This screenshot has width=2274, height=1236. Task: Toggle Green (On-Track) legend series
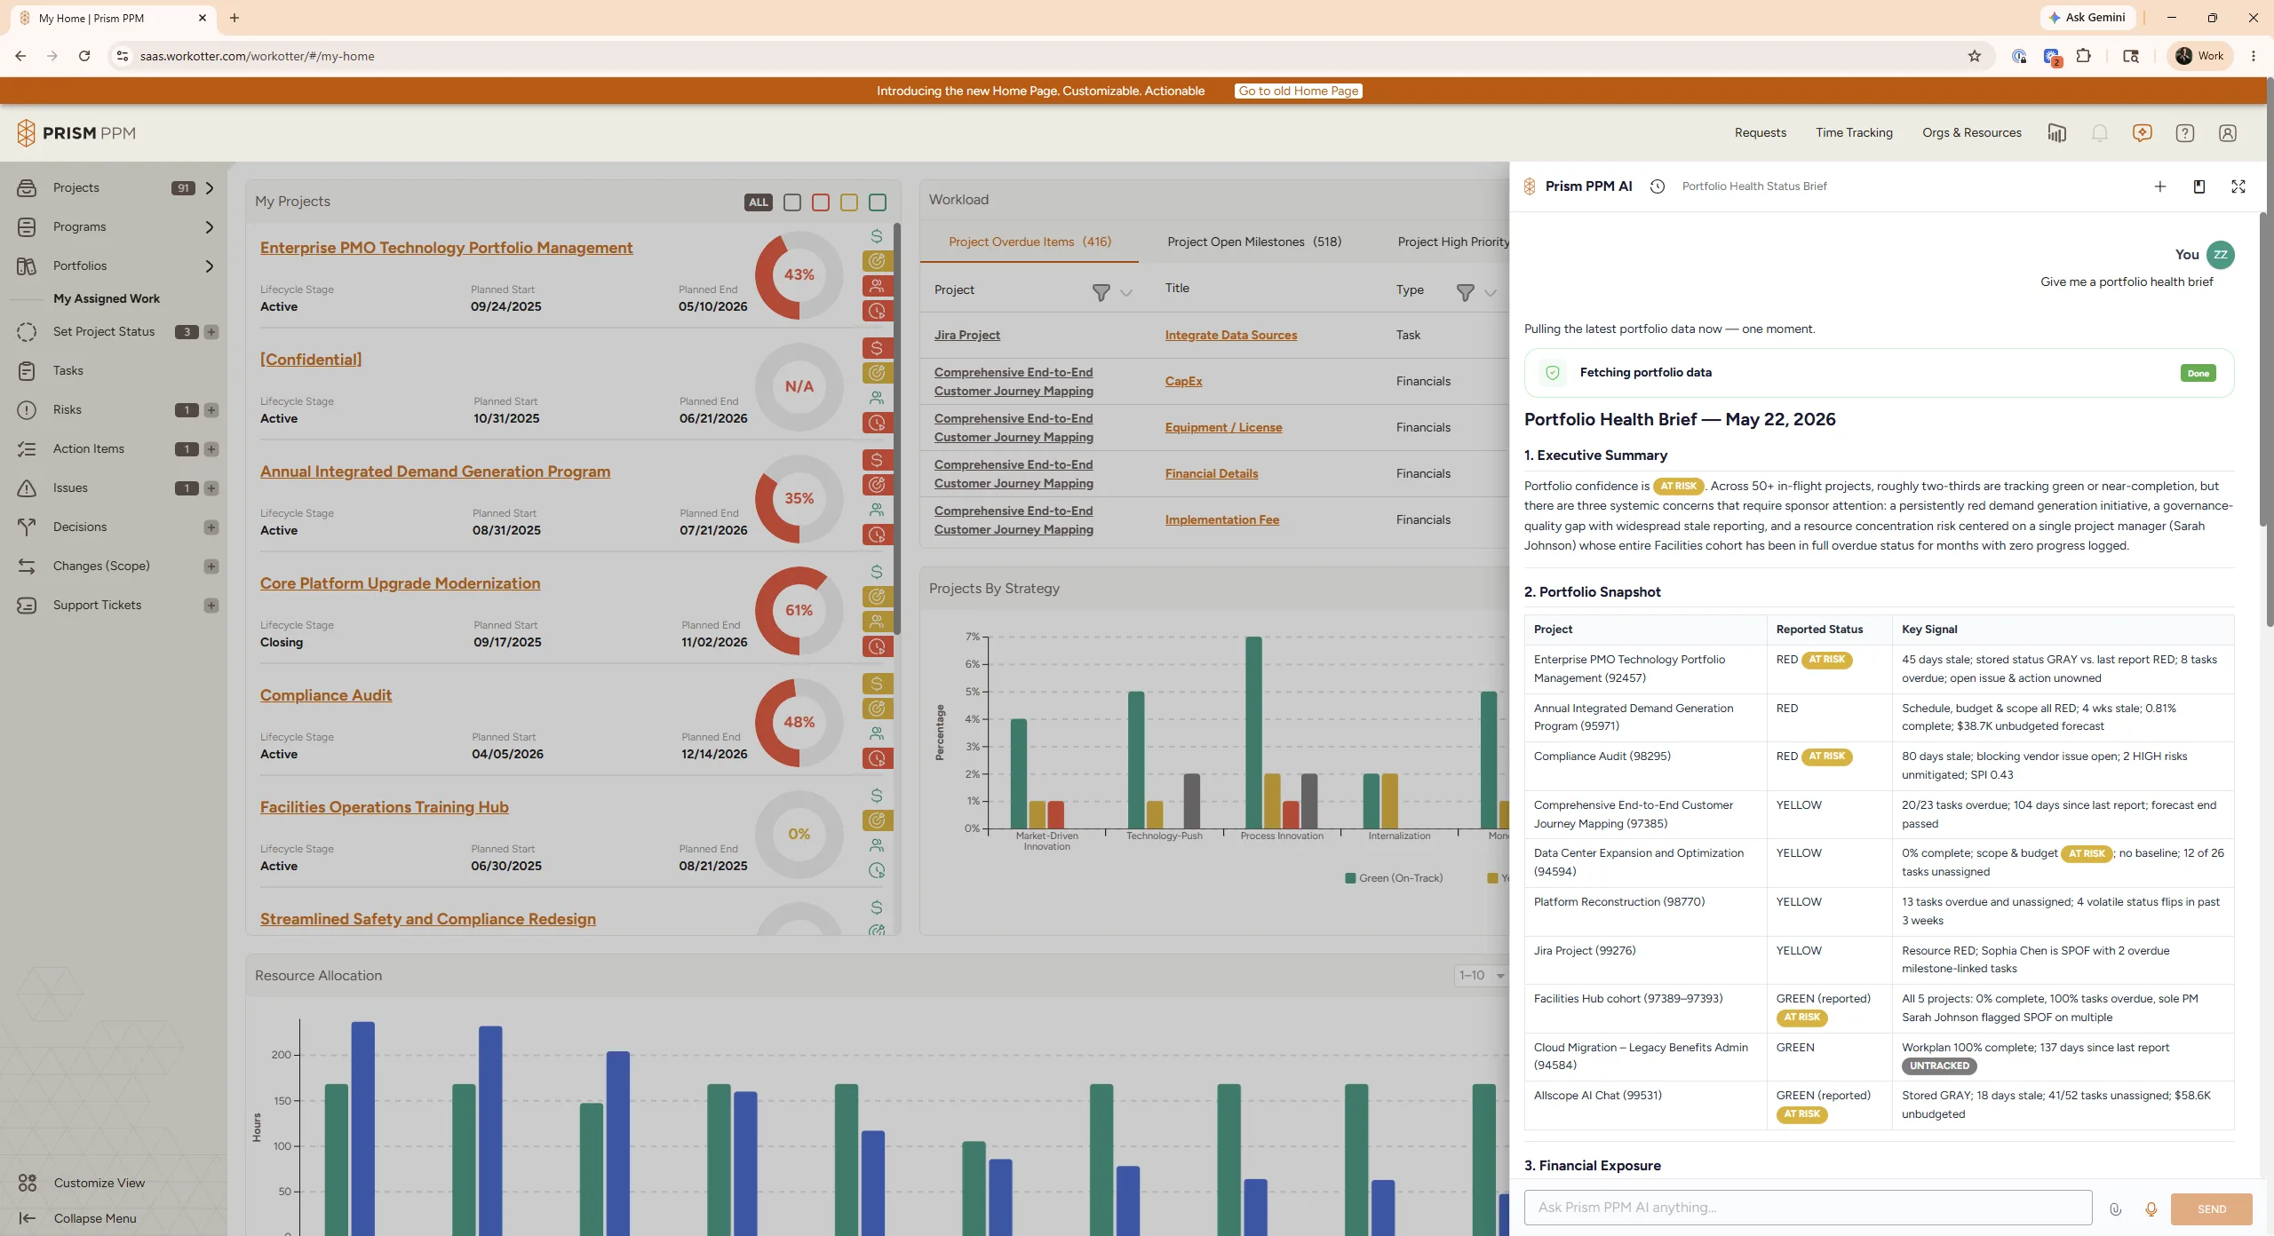1394,878
